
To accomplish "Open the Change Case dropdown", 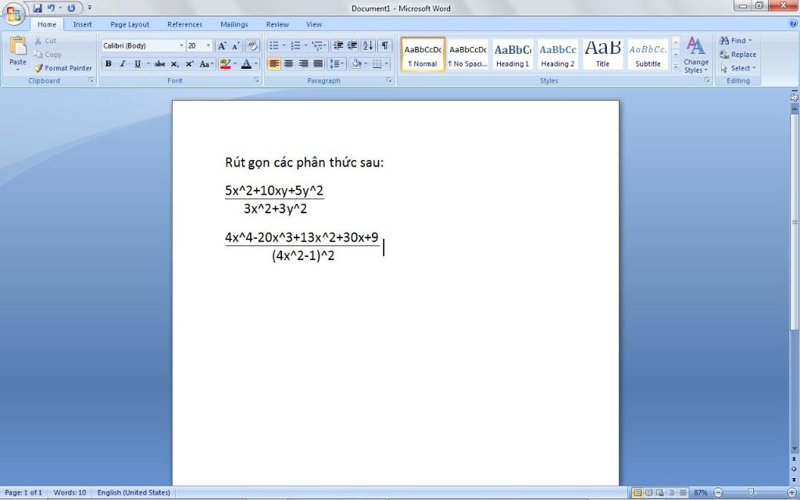I will 205,64.
